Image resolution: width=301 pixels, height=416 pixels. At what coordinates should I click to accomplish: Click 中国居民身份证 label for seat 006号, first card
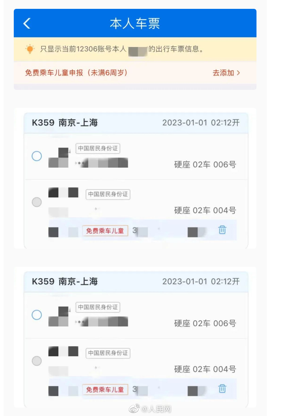click(98, 149)
